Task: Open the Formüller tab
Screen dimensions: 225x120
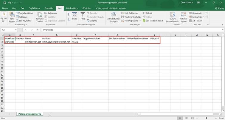Action: (49, 8)
